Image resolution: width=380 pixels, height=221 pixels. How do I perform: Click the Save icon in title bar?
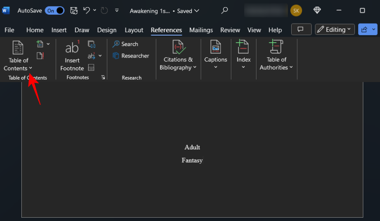74,10
